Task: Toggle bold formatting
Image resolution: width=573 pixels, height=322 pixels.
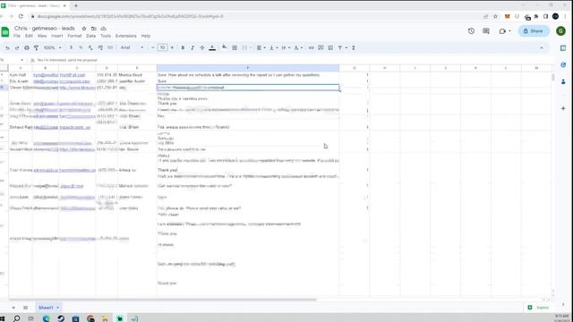Action: pos(183,47)
